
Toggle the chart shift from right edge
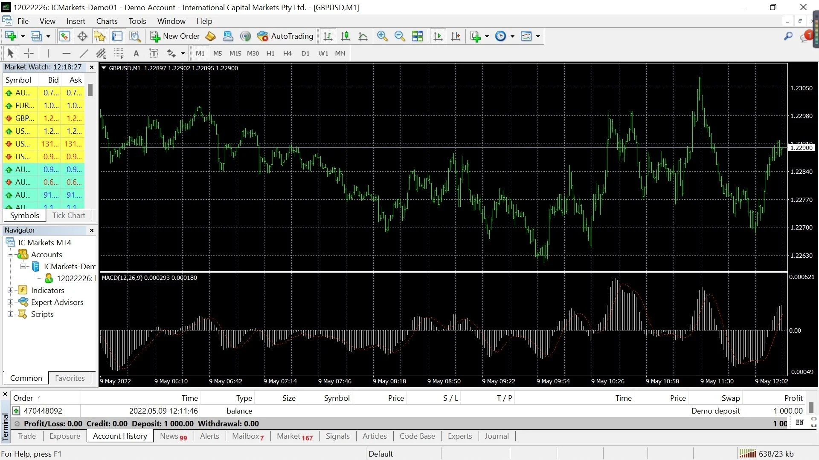pyautogui.click(x=455, y=36)
